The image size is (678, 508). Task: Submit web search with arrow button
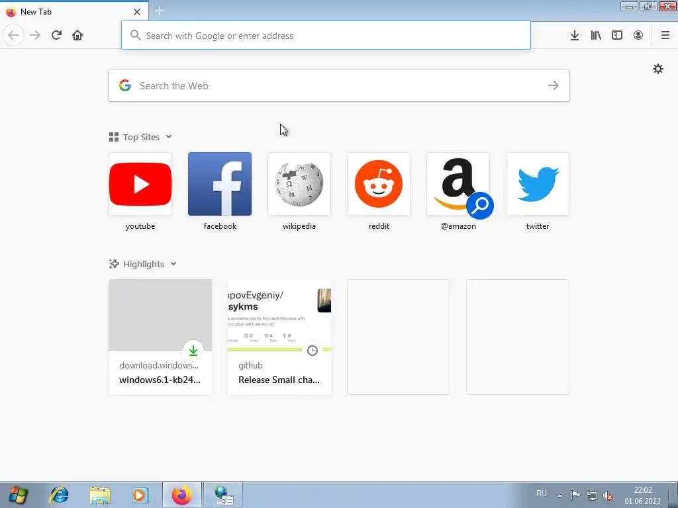point(553,85)
